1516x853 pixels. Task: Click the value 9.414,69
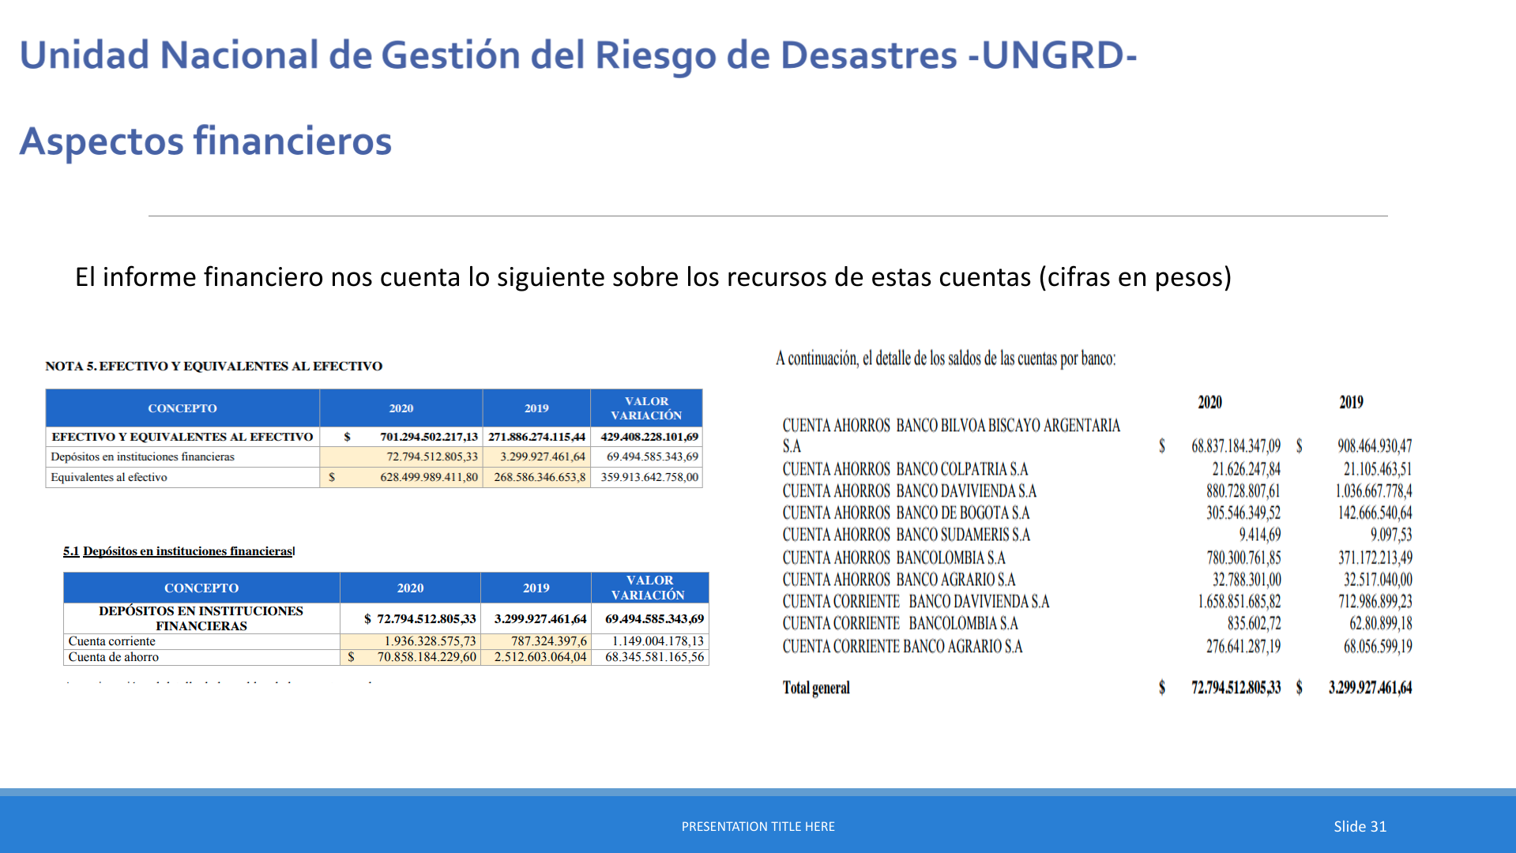click(x=1260, y=535)
